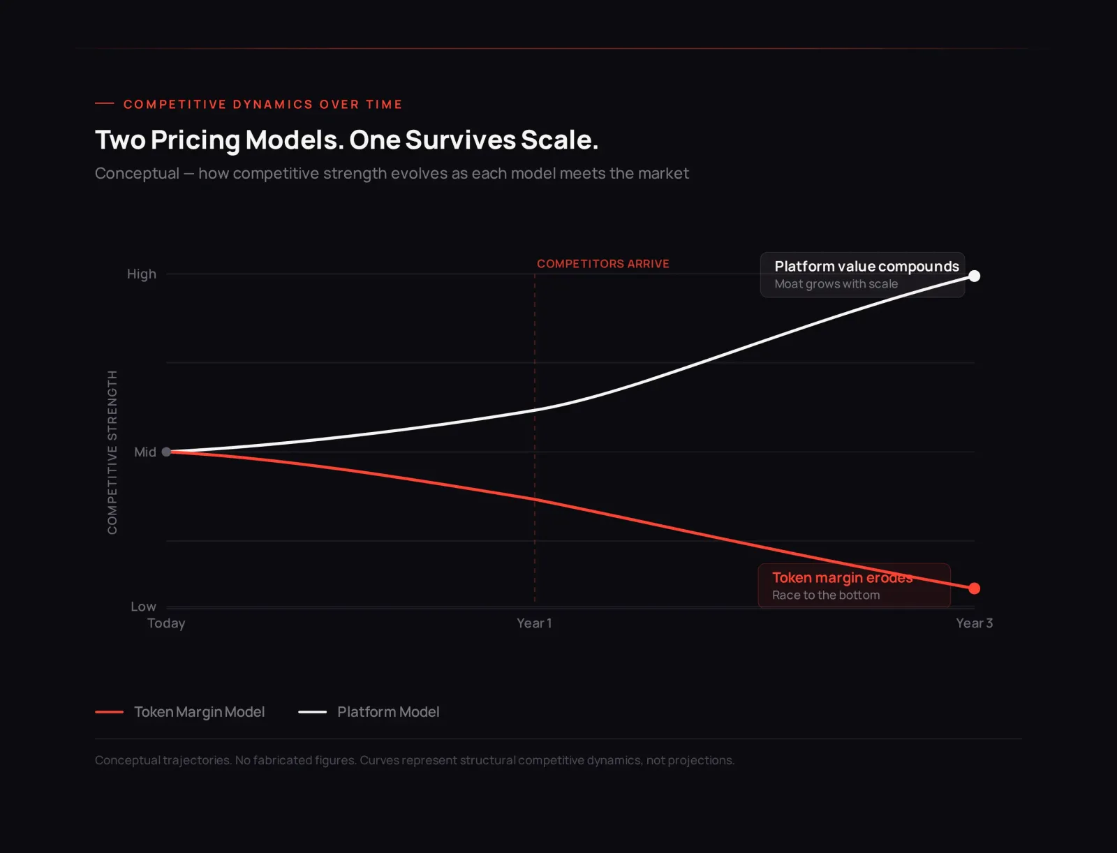Click the Year 1 axis label
The image size is (1117, 853).
pos(534,623)
